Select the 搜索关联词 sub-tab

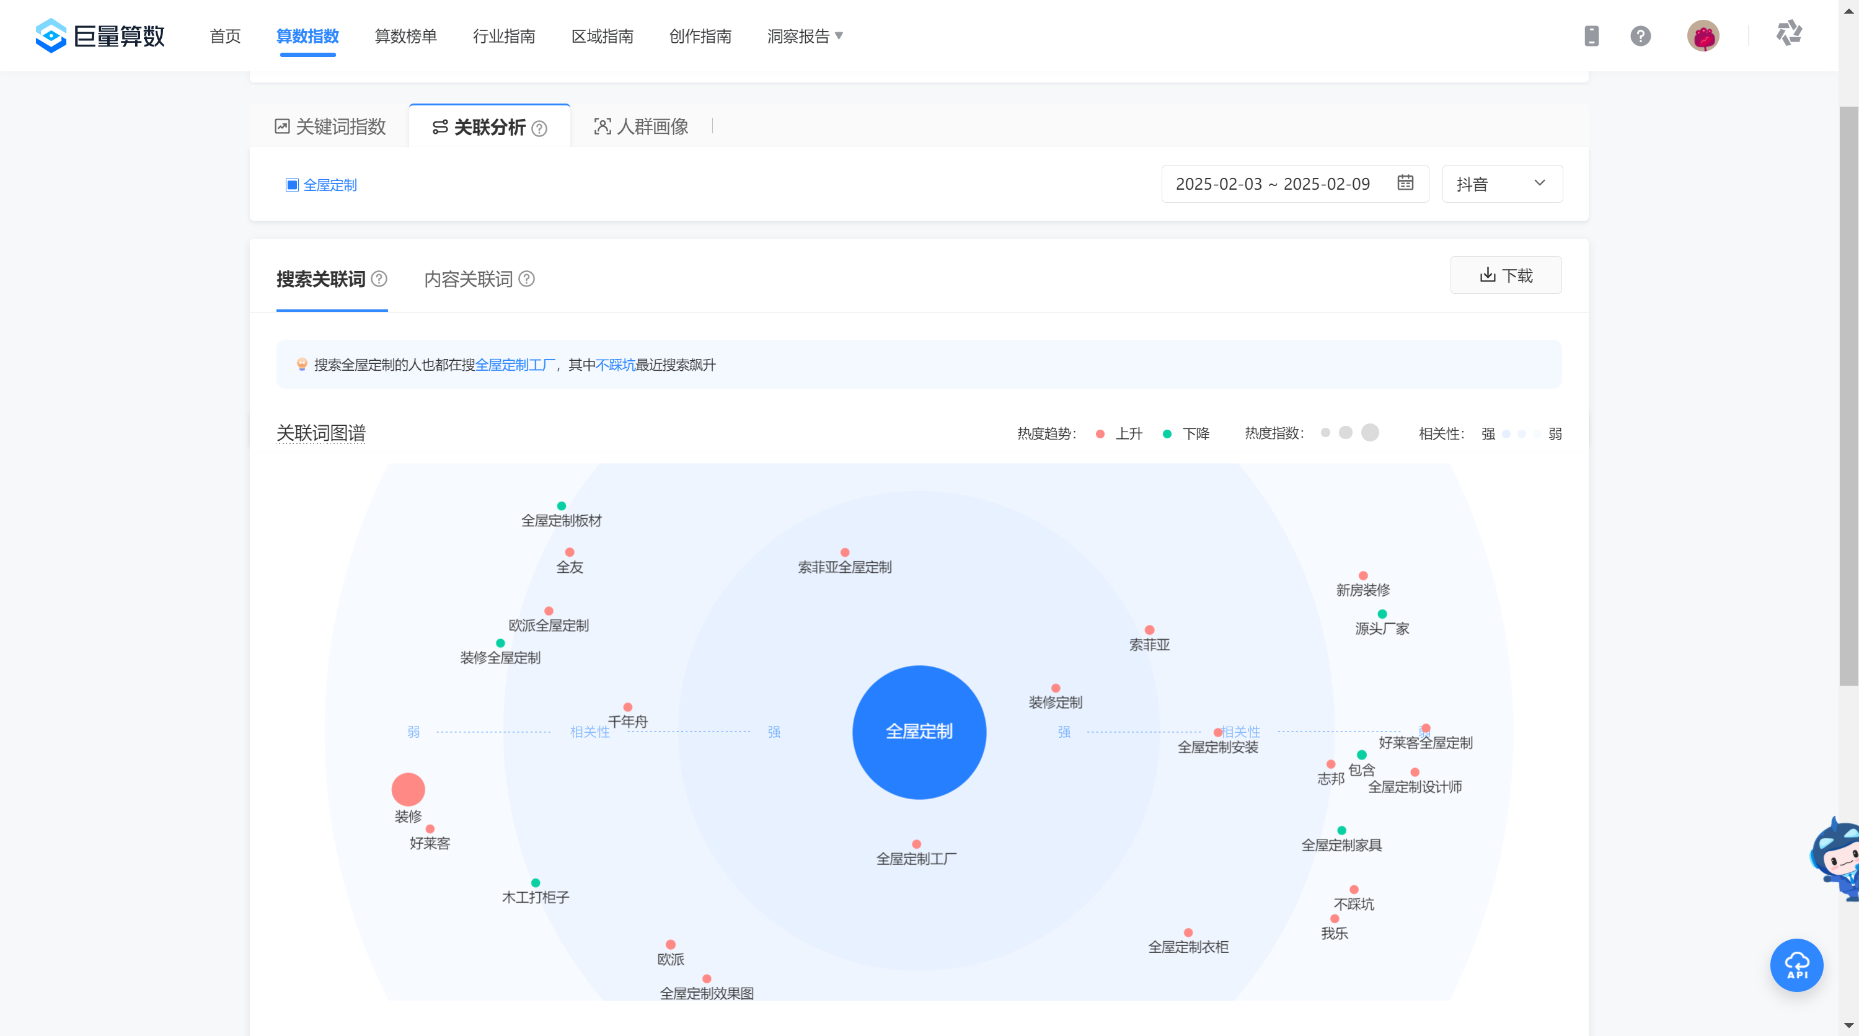pyautogui.click(x=321, y=278)
